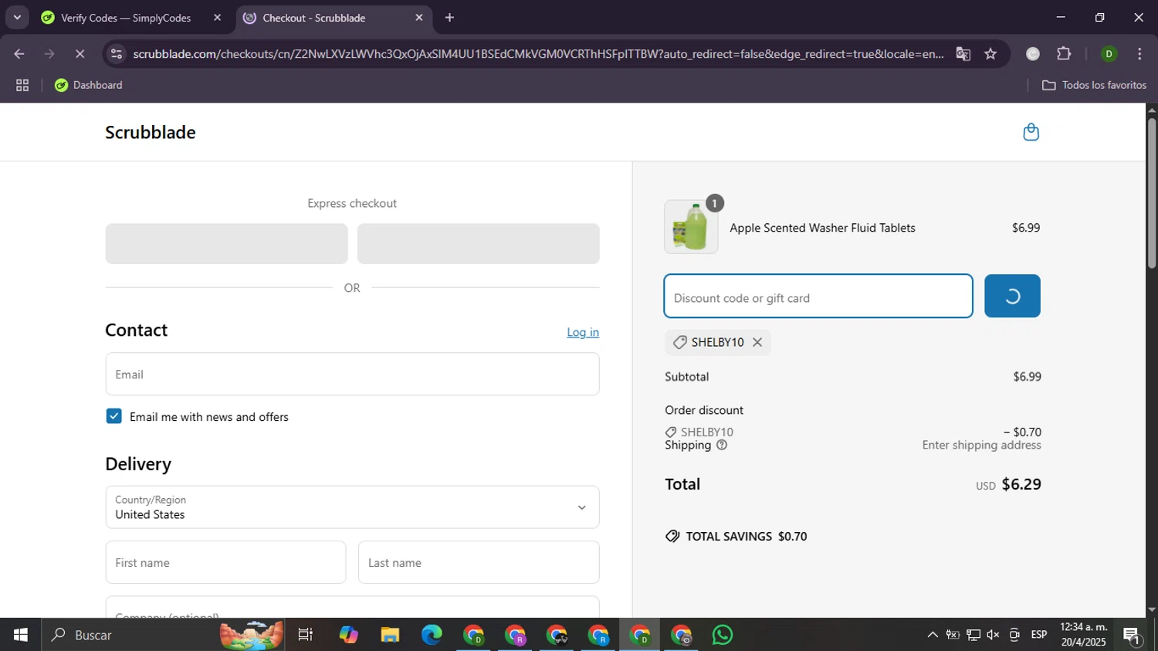Click the shipping info question mark icon
1158x651 pixels.
coord(722,445)
